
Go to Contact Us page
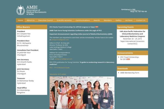pyautogui.click(x=141, y=20)
